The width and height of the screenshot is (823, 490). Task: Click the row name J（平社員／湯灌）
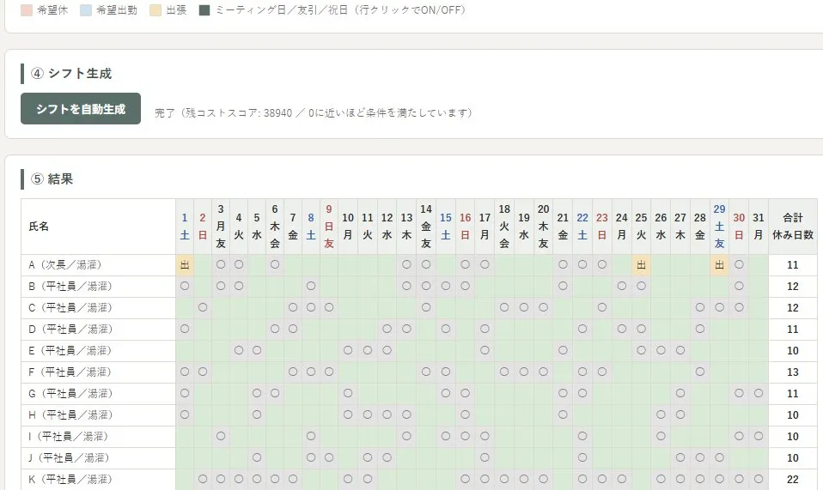tap(69, 458)
